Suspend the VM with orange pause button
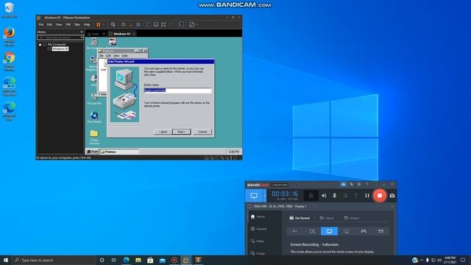This screenshot has width=471, height=265. tap(98, 24)
